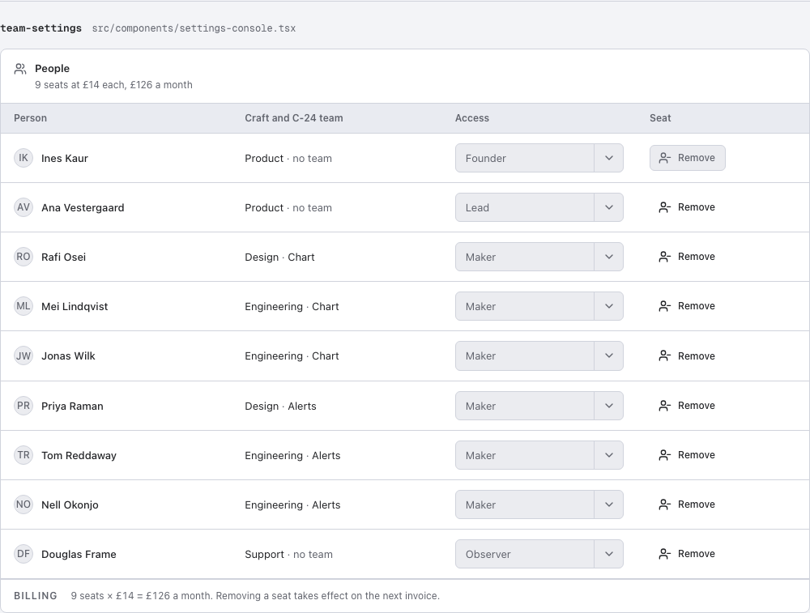The height and width of the screenshot is (613, 810).
Task: Click the BILLING label in the footer
Action: click(36, 596)
